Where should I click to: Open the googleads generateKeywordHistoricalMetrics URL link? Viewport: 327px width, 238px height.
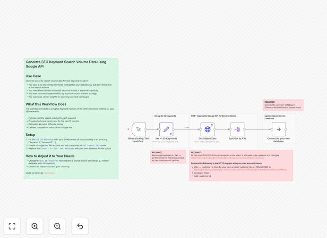click(240, 170)
